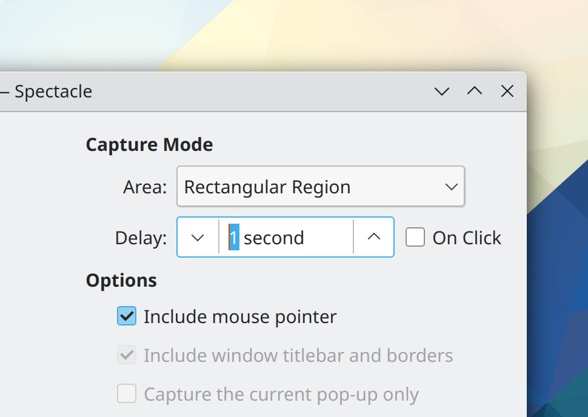Minimize the Spectacle window

click(x=442, y=92)
